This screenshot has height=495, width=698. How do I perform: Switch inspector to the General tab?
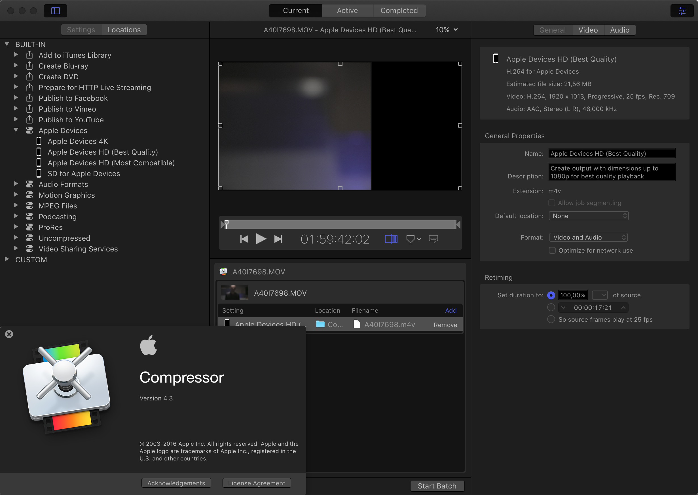tap(553, 30)
